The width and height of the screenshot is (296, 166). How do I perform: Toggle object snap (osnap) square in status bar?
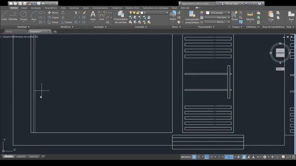coord(231,157)
